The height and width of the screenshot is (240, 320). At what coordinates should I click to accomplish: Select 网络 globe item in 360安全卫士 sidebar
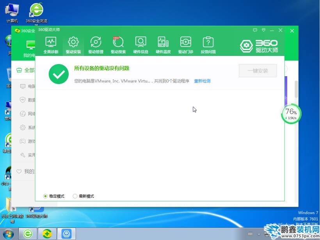click(x=28, y=114)
